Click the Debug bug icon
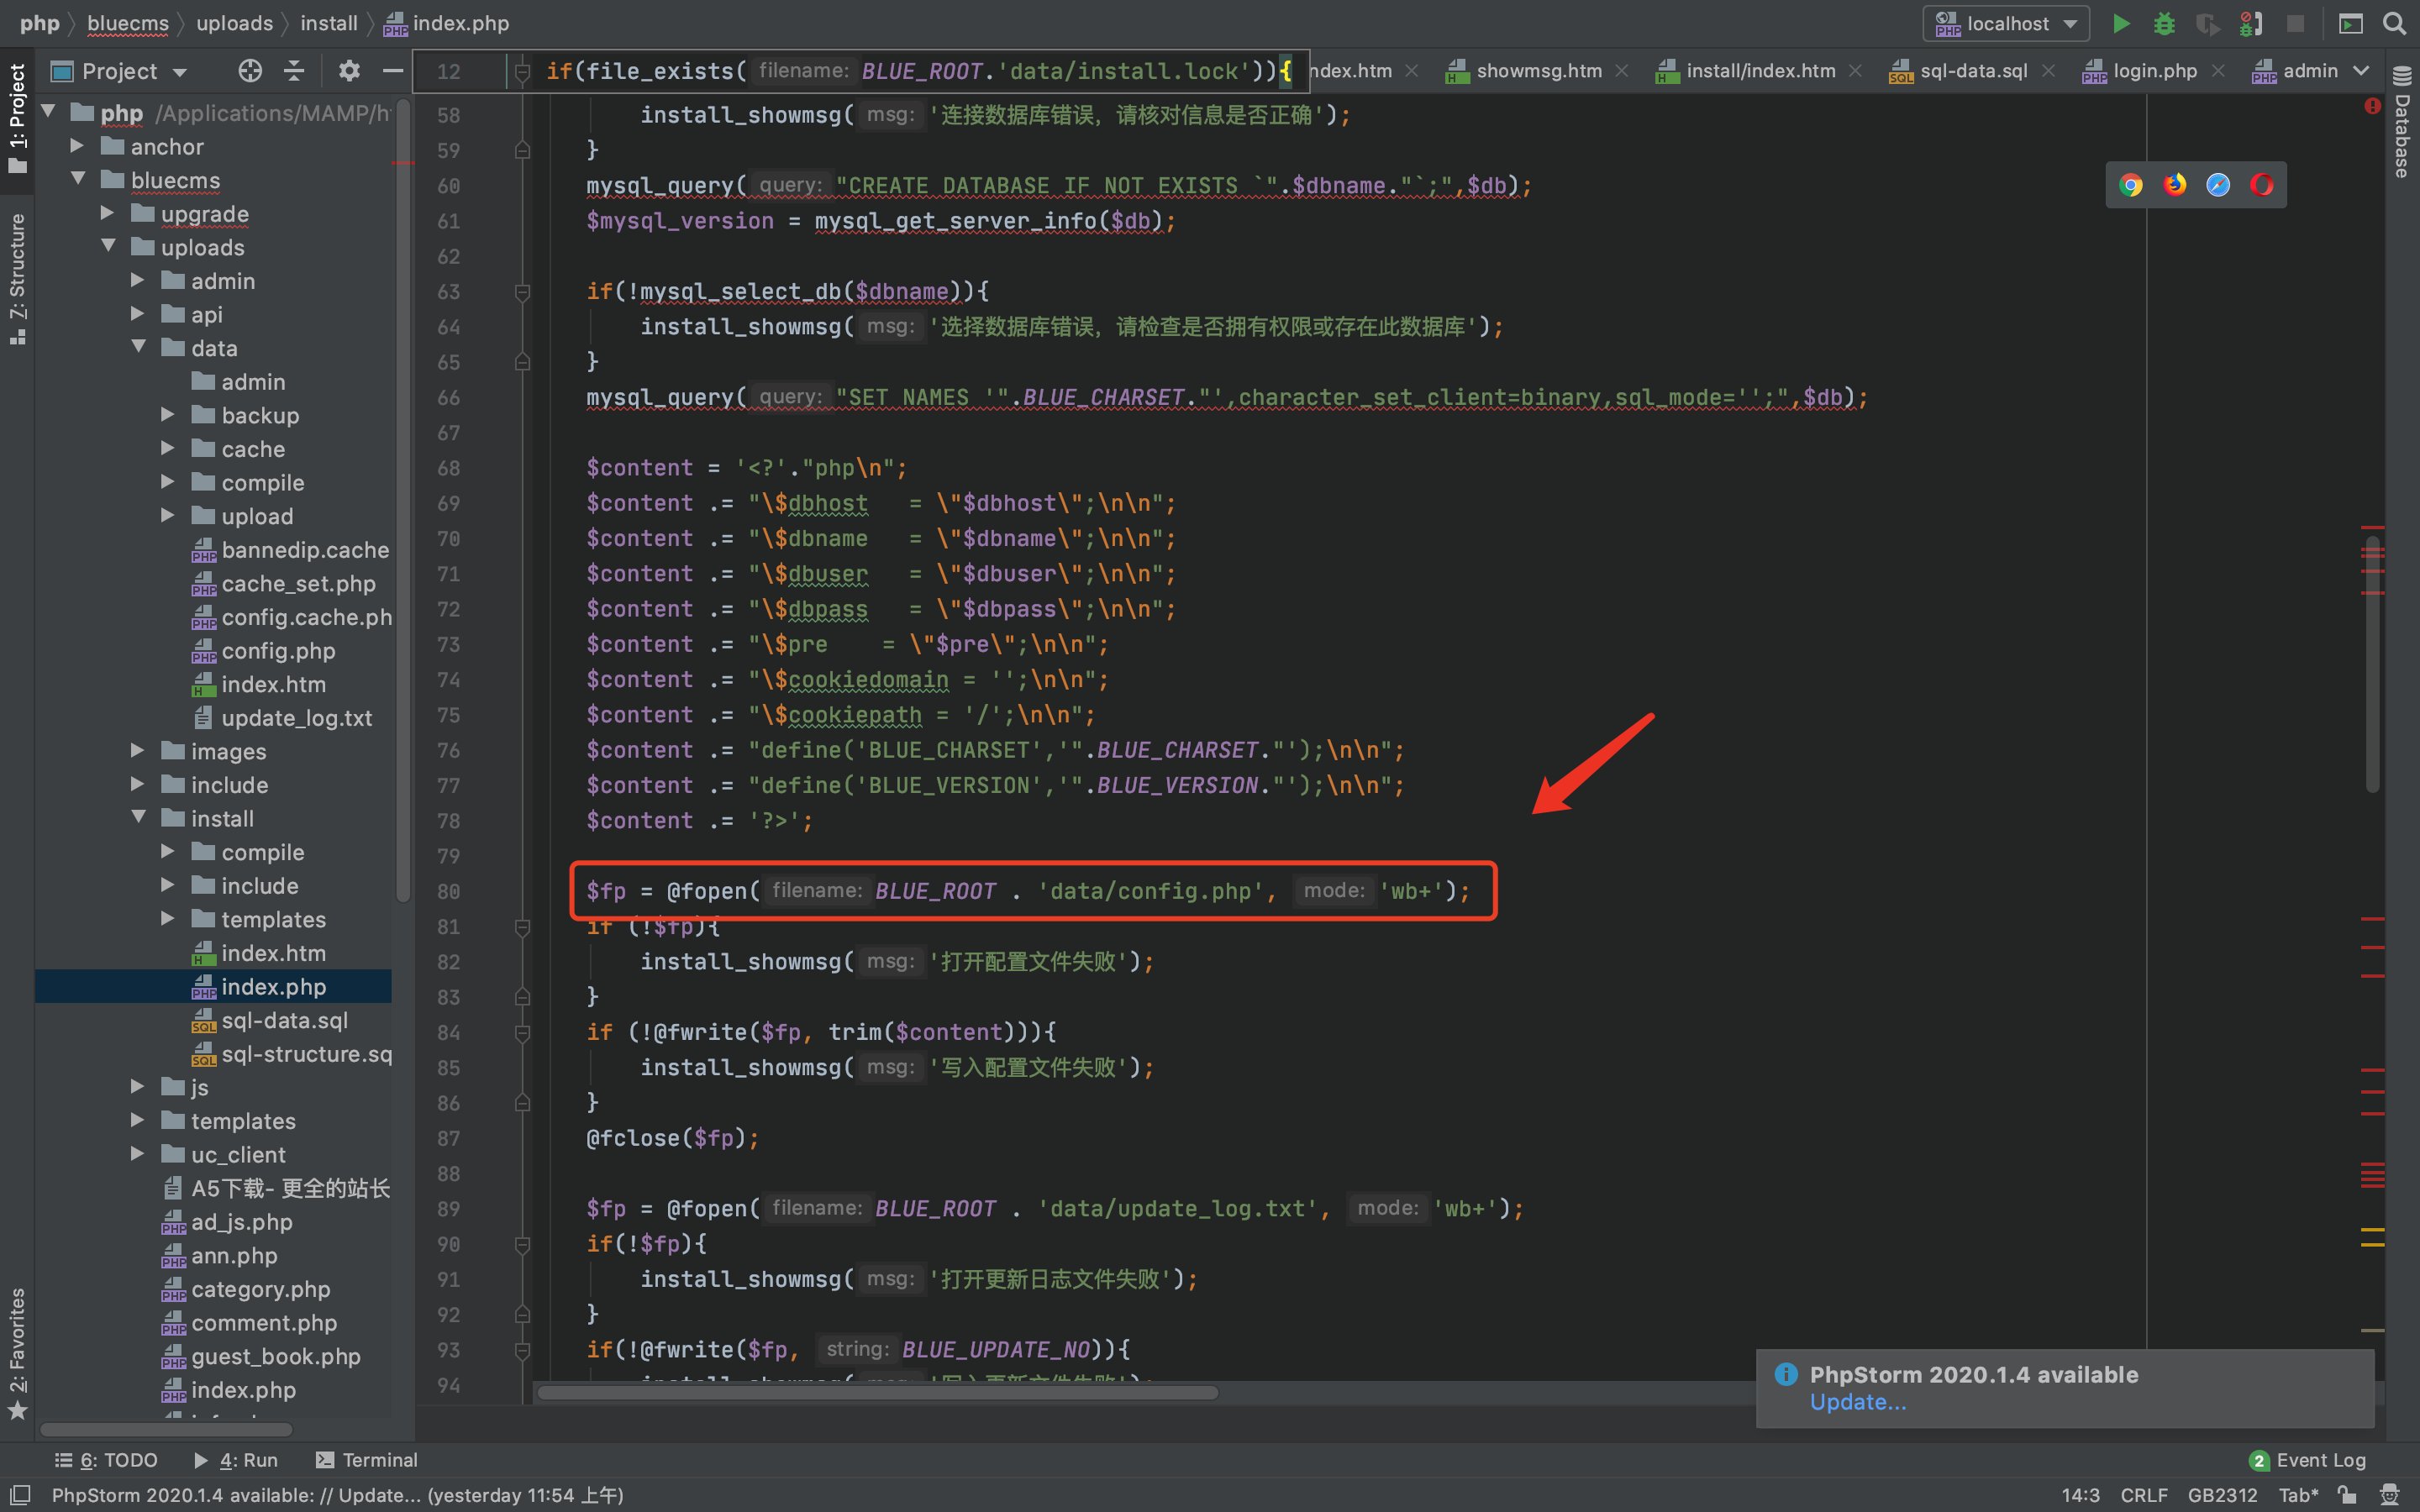Viewport: 2420px width, 1512px height. (2164, 23)
